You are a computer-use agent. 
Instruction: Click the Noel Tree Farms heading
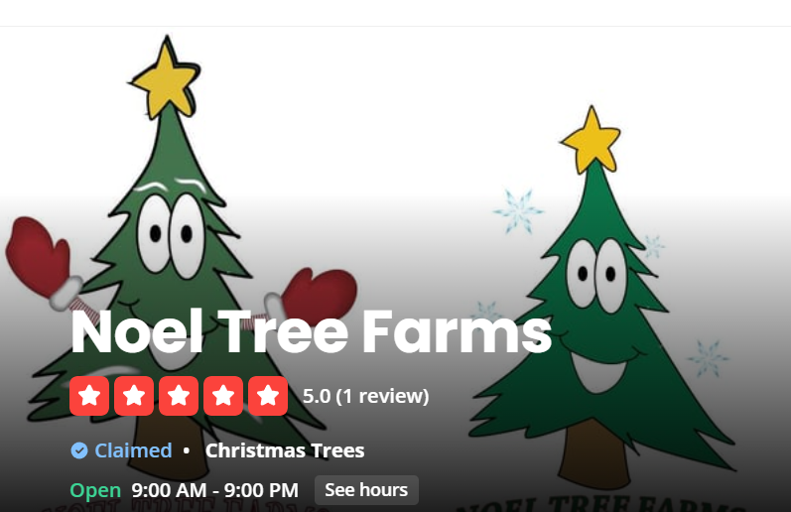pyautogui.click(x=312, y=332)
